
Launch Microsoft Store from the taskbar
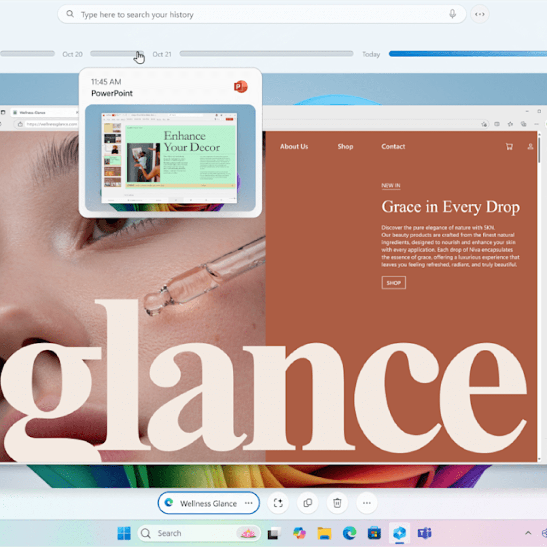374,533
